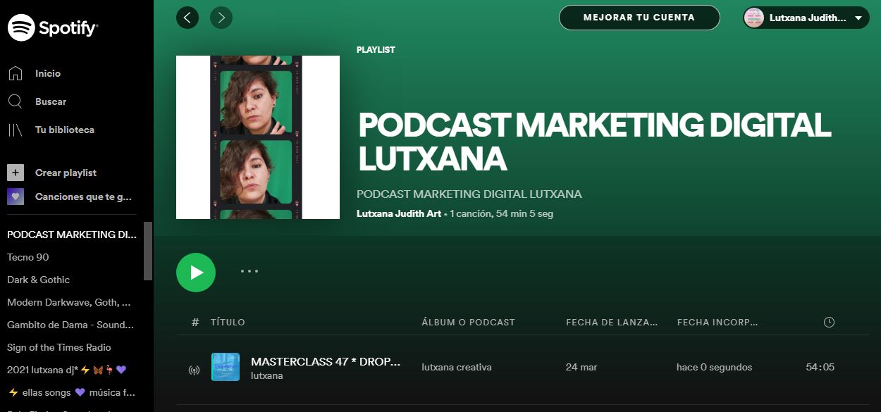Click the MEJORAR TU CUENTA button
The width and height of the screenshot is (881, 412).
point(639,18)
